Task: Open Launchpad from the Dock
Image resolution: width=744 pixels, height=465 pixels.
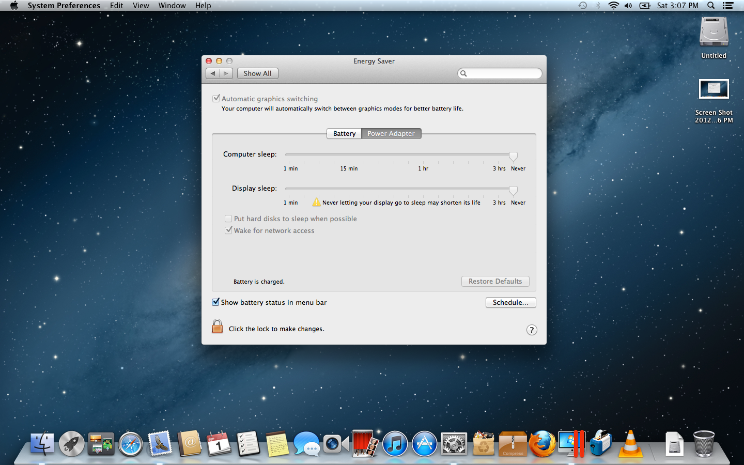Action: pyautogui.click(x=71, y=444)
